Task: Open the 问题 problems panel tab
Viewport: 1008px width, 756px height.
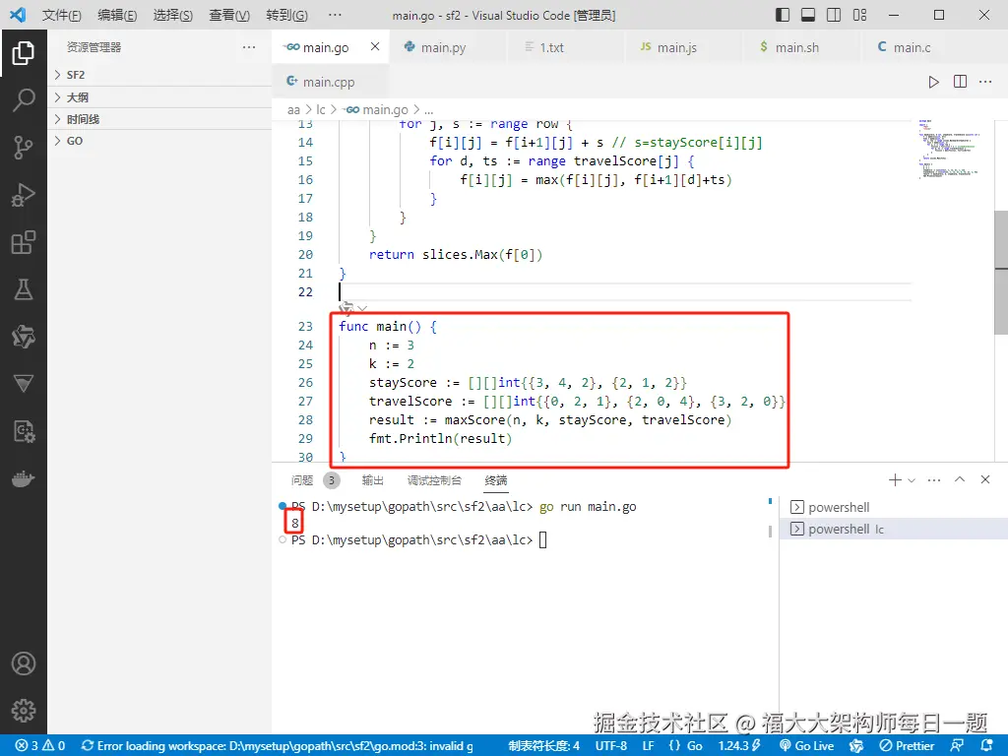Action: pyautogui.click(x=302, y=480)
